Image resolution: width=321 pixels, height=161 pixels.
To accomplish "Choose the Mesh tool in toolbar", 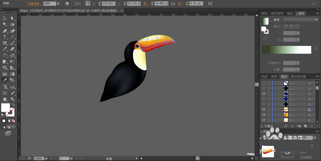I will [5, 74].
